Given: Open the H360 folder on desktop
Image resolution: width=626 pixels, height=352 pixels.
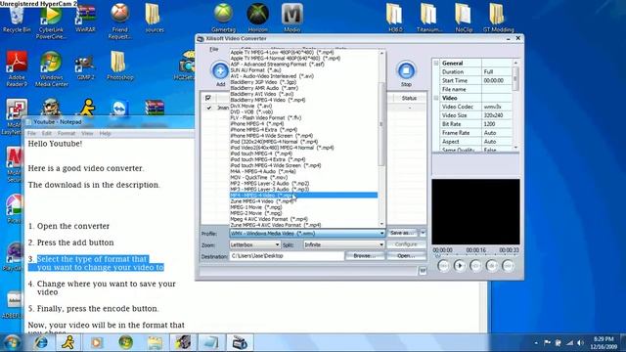Looking at the screenshot, I should click(x=394, y=18).
